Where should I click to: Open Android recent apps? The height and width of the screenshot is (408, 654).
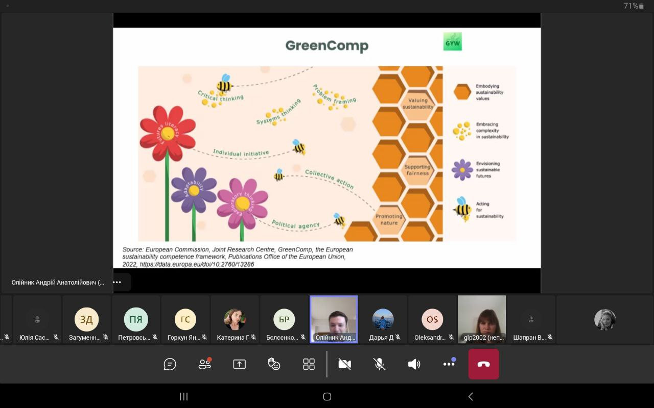click(184, 396)
